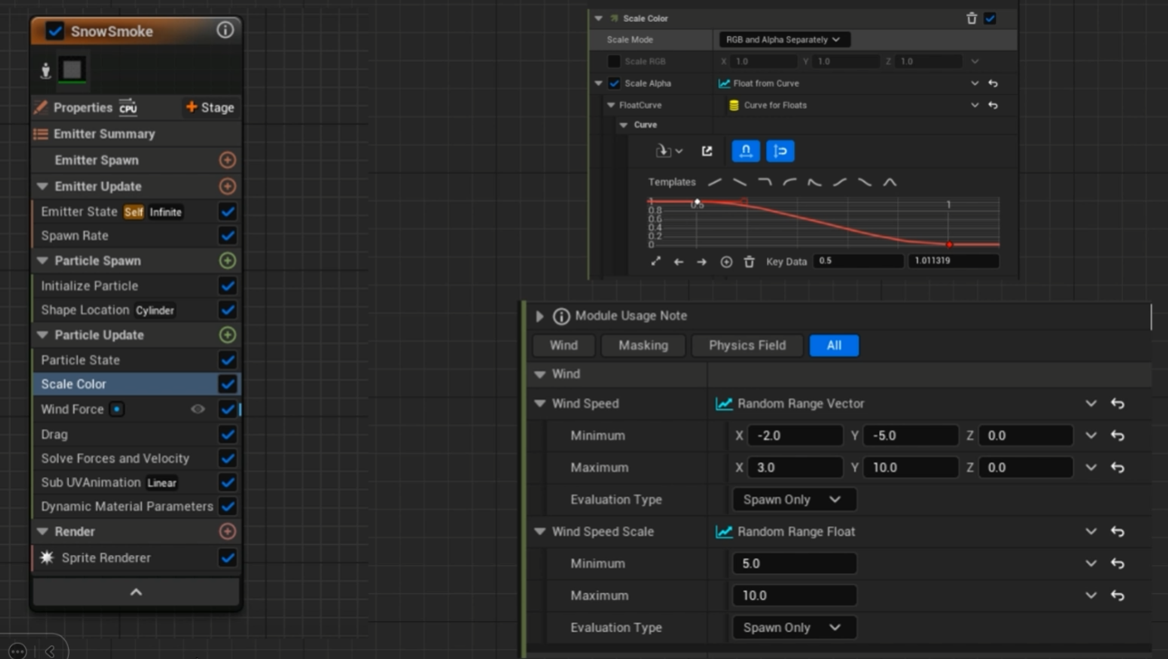The image size is (1168, 659).
Task: Add a module to Particle Update
Action: 227,335
